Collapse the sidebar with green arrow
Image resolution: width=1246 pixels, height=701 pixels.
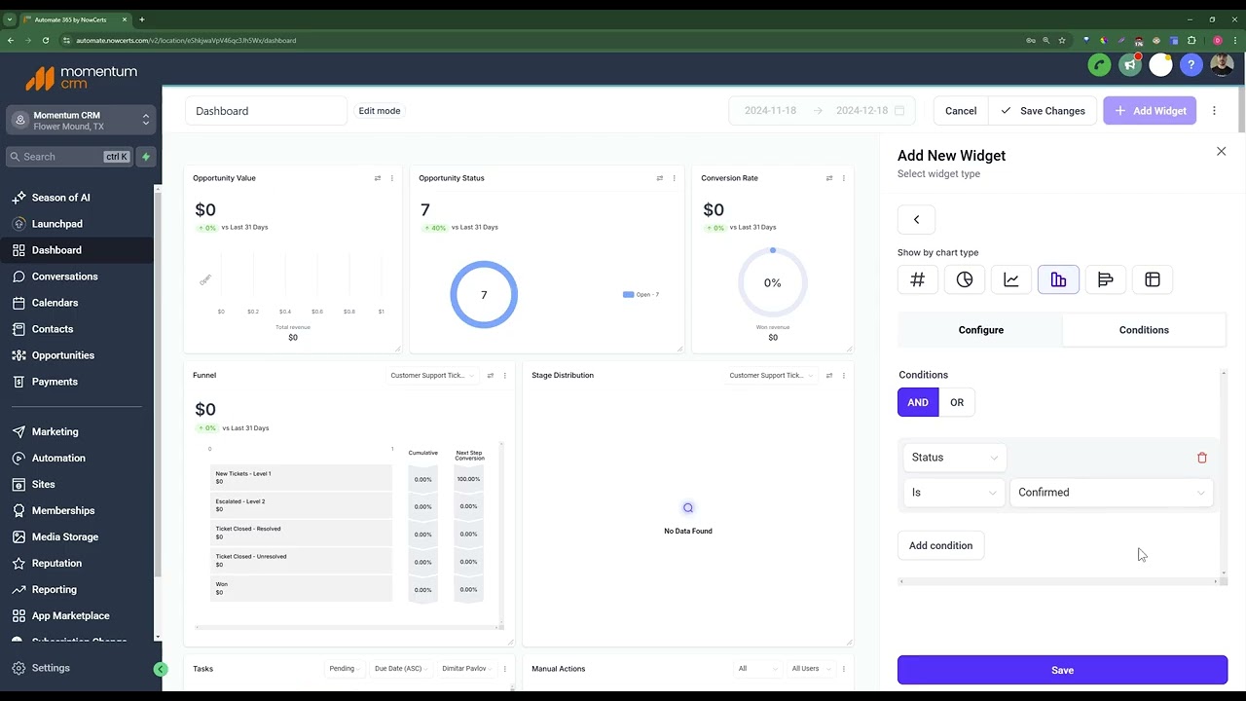coord(161,669)
